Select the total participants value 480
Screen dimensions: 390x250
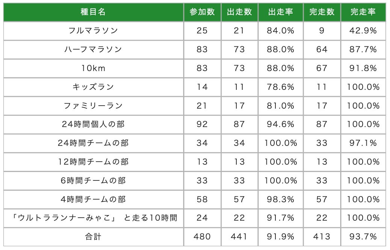(202, 236)
